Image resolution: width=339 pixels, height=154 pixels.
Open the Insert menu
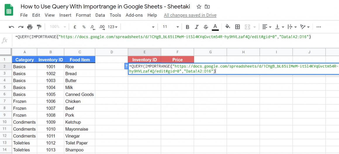tap(65, 15)
